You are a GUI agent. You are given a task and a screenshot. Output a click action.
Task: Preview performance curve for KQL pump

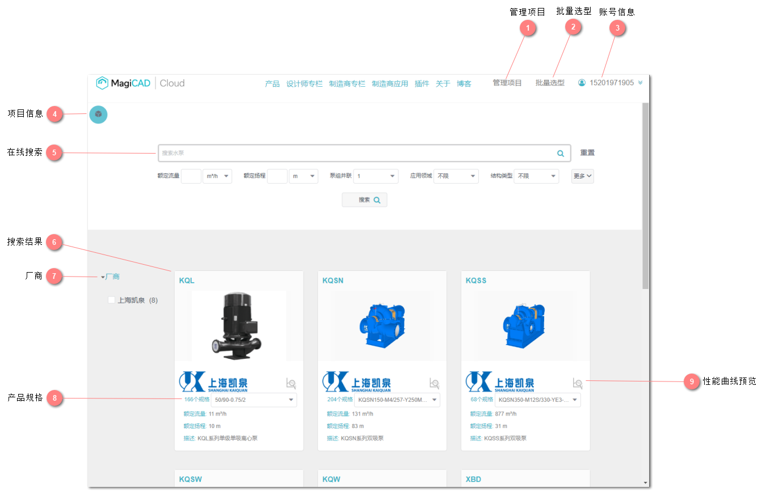click(x=292, y=383)
